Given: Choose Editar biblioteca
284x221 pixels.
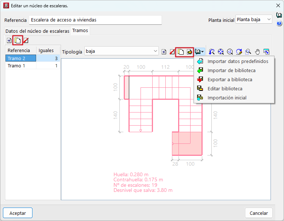Looking at the screenshot, I should point(234,89).
